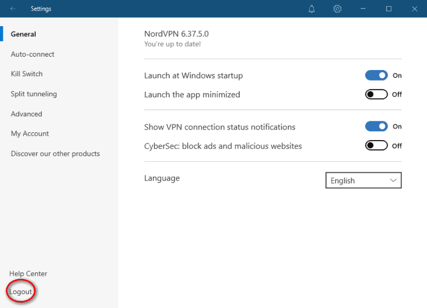This screenshot has height=308, width=427.
Task: Select Discover our other products
Action: click(x=56, y=153)
